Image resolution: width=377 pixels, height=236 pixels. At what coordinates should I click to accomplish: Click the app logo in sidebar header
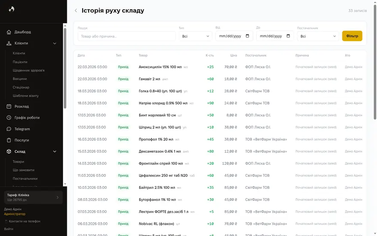[12, 9]
